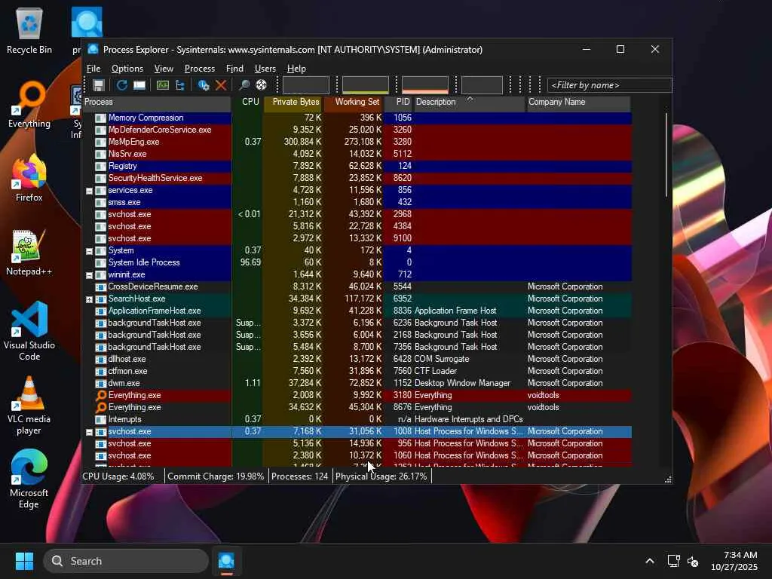This screenshot has width=772, height=579.
Task: Sort by the Private Bytes column header
Action: click(293, 103)
